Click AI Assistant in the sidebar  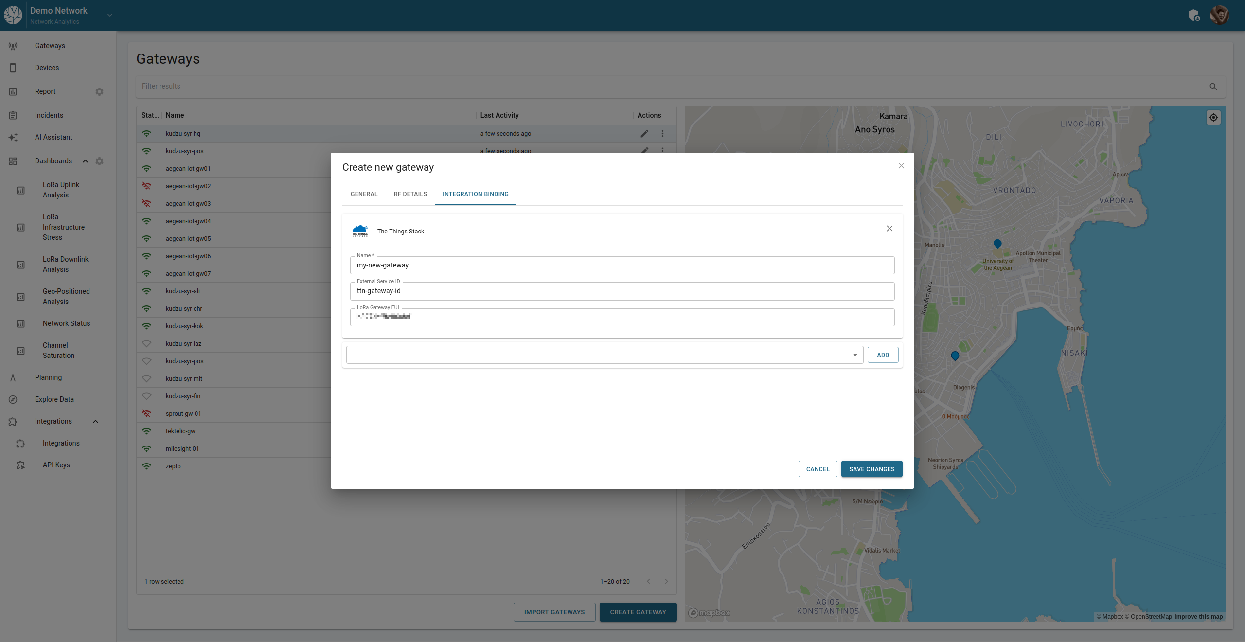[x=53, y=137]
